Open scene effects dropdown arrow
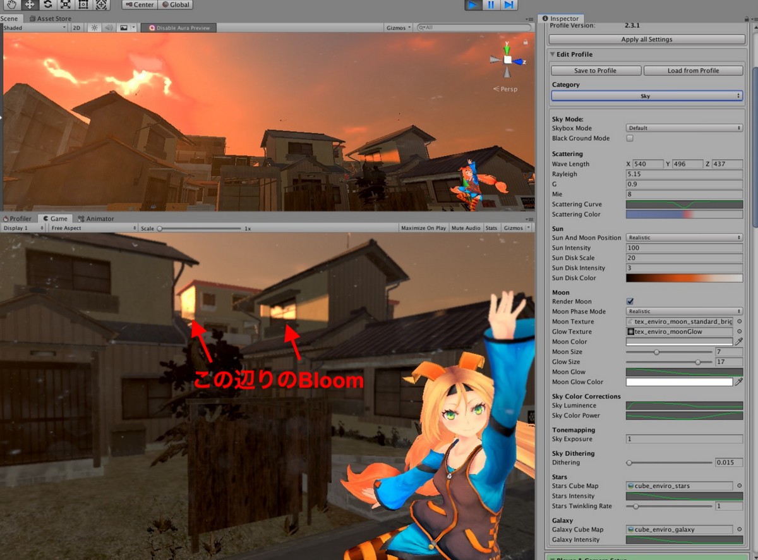 (x=134, y=28)
